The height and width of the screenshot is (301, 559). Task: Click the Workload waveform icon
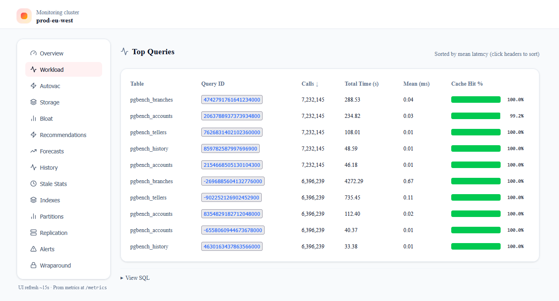tap(33, 69)
